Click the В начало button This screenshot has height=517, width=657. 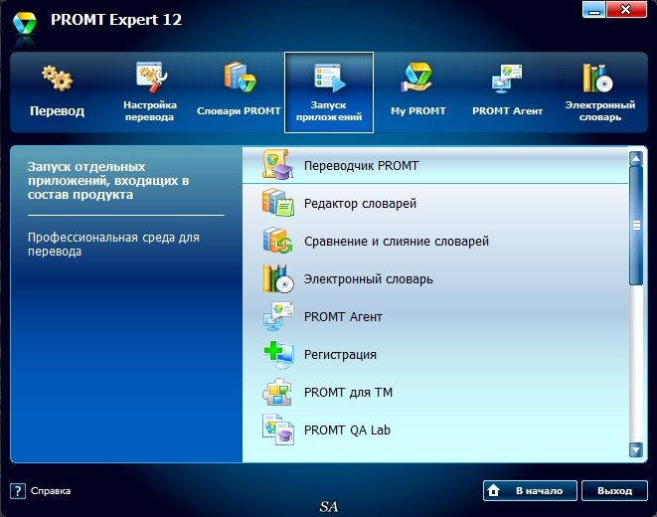[x=530, y=490]
